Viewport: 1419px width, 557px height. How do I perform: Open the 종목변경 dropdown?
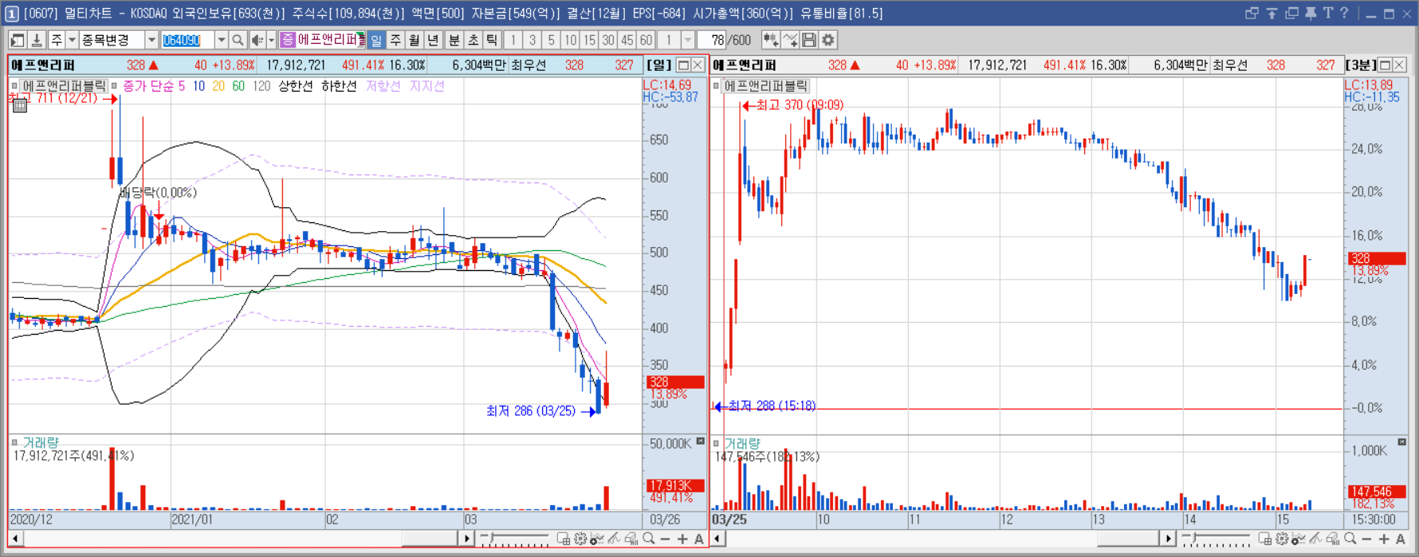click(x=151, y=40)
